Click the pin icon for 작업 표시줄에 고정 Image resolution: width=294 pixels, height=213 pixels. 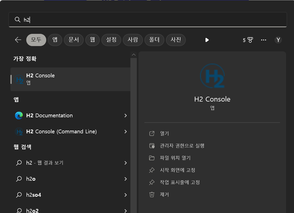coord(152,182)
